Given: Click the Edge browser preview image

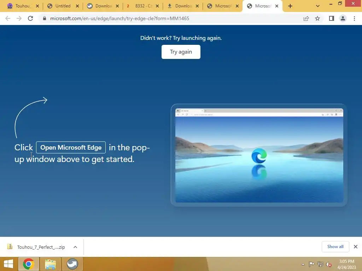Looking at the screenshot, I should 259,155.
